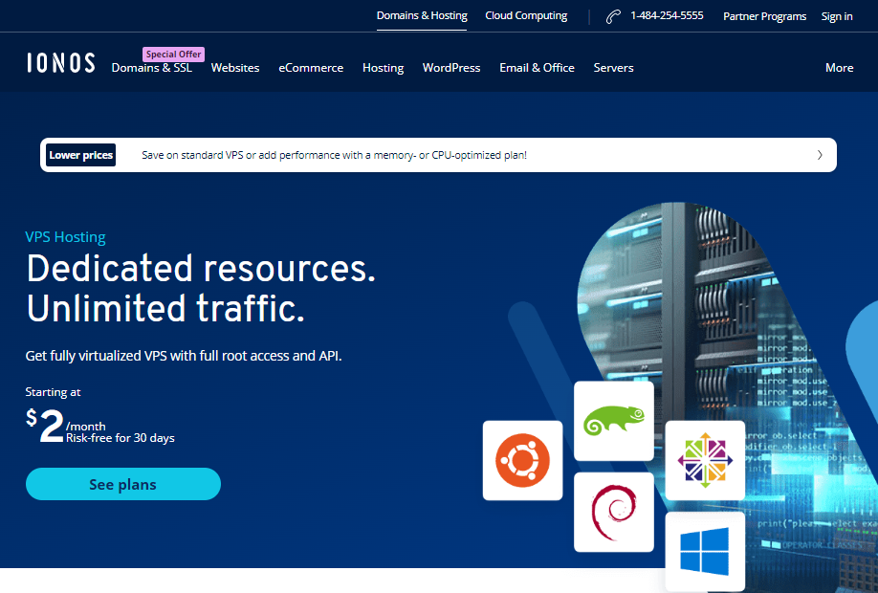Click the Ubuntu logo tile

click(x=522, y=460)
